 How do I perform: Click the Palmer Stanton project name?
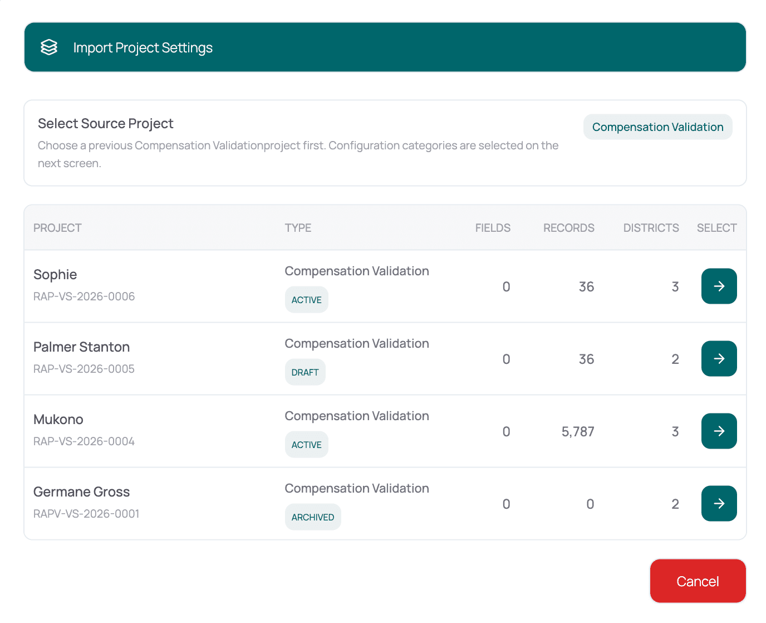81,347
